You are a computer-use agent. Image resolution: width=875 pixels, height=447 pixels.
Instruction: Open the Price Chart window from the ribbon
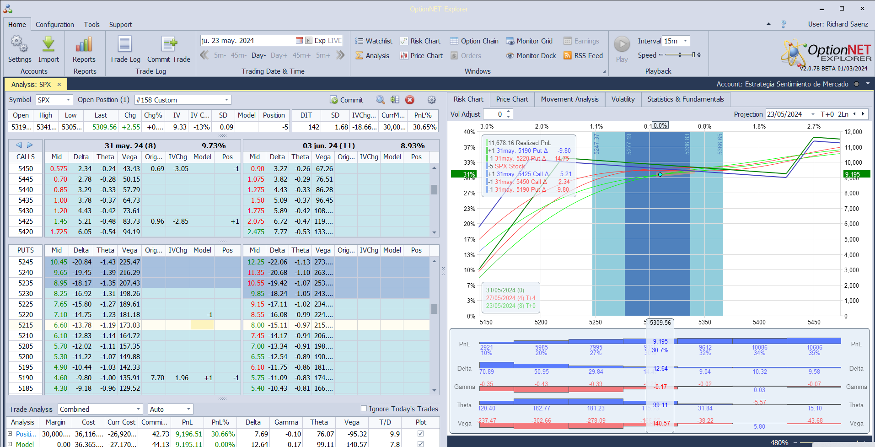421,55
